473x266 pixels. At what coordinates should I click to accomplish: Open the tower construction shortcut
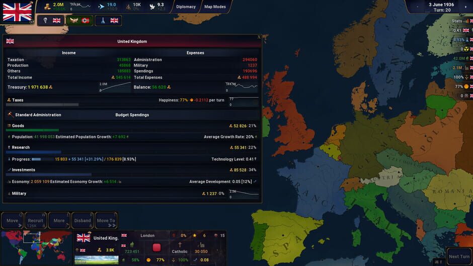tap(108, 21)
